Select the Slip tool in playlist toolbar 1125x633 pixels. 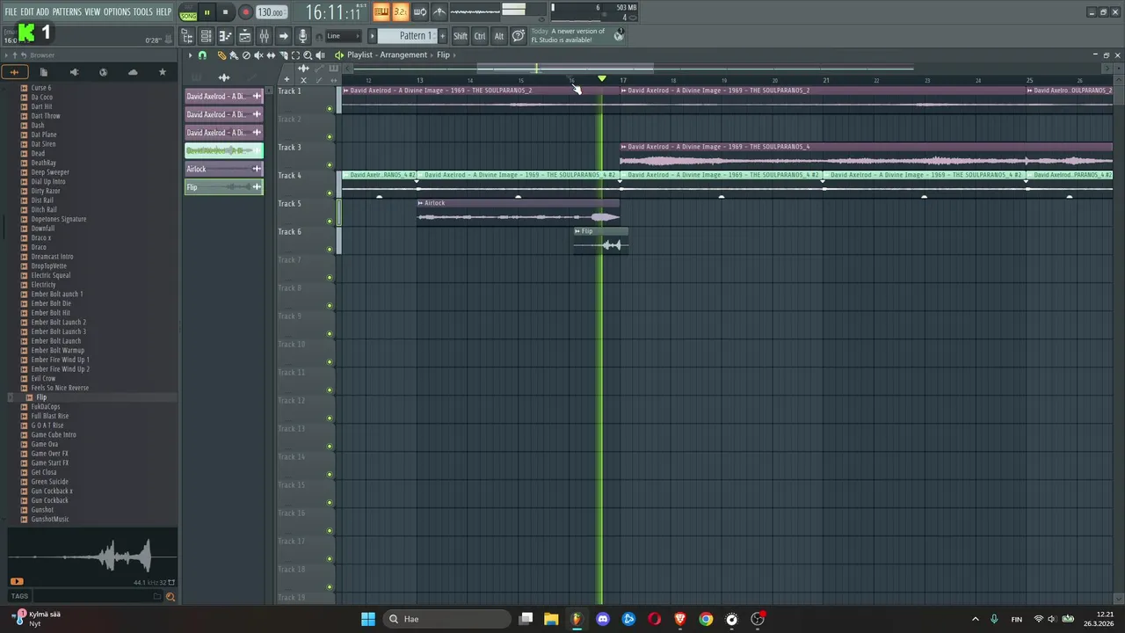tap(271, 55)
